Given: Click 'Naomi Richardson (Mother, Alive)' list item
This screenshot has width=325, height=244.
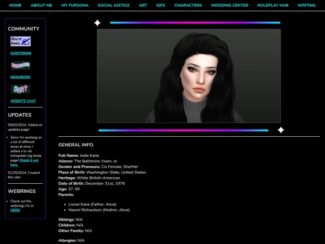Looking at the screenshot, I should [x=99, y=210].
